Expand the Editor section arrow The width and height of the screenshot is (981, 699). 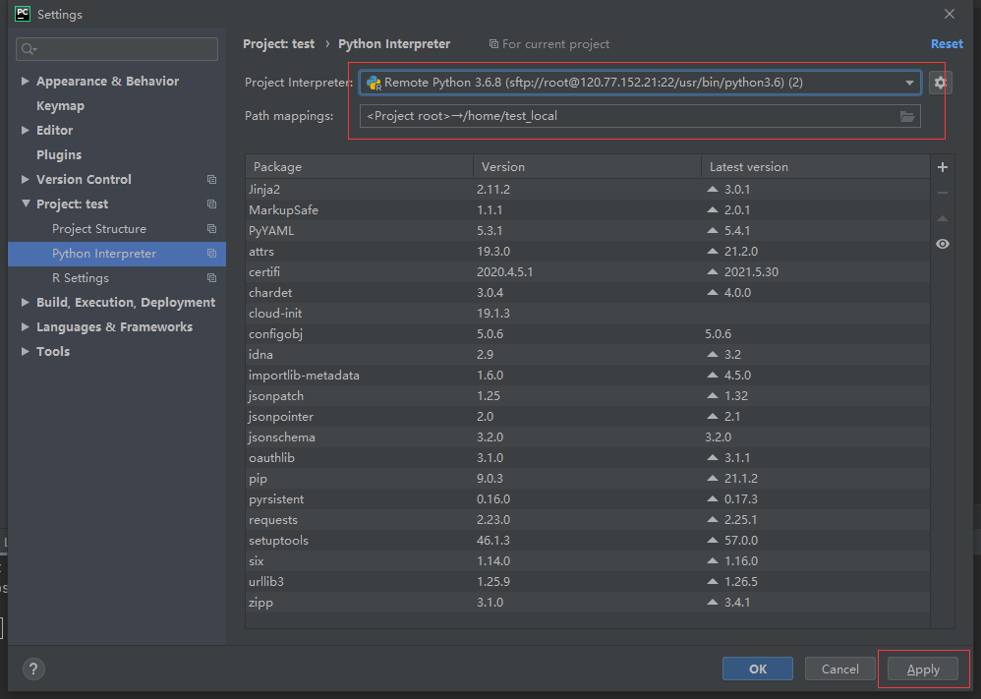point(25,130)
